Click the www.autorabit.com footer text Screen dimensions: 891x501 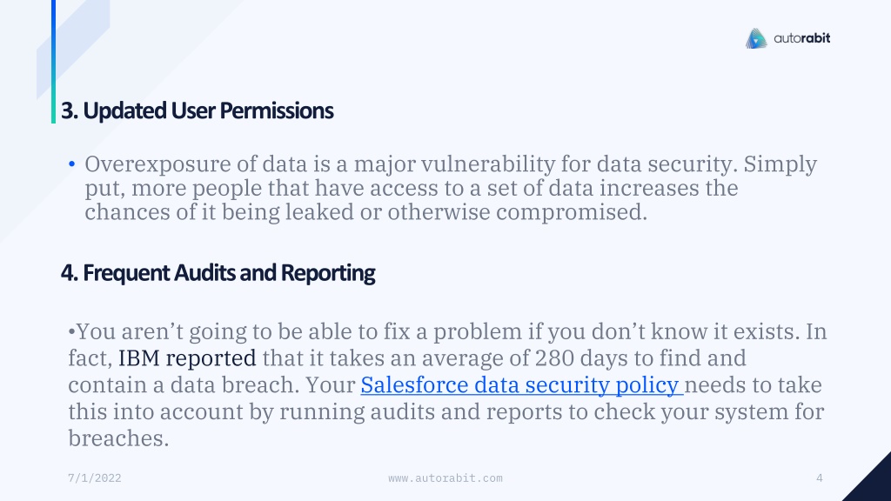(x=445, y=478)
